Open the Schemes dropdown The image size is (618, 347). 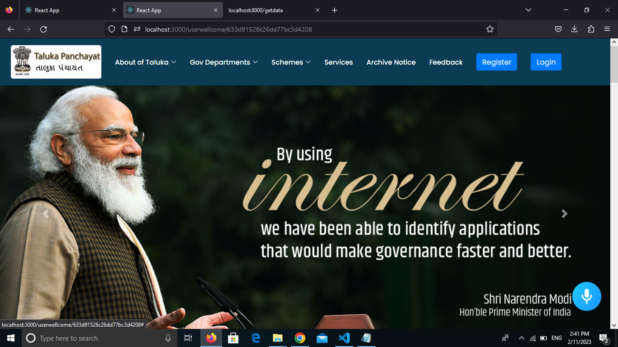point(291,62)
